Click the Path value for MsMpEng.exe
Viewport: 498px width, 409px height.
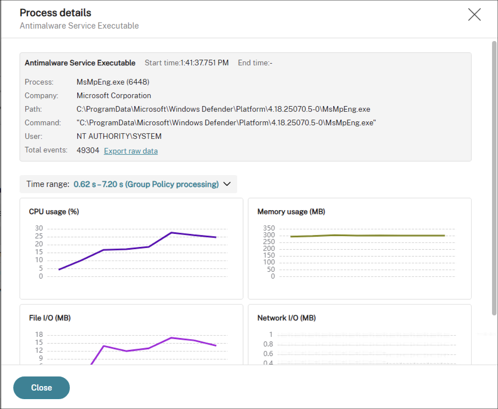coord(223,109)
